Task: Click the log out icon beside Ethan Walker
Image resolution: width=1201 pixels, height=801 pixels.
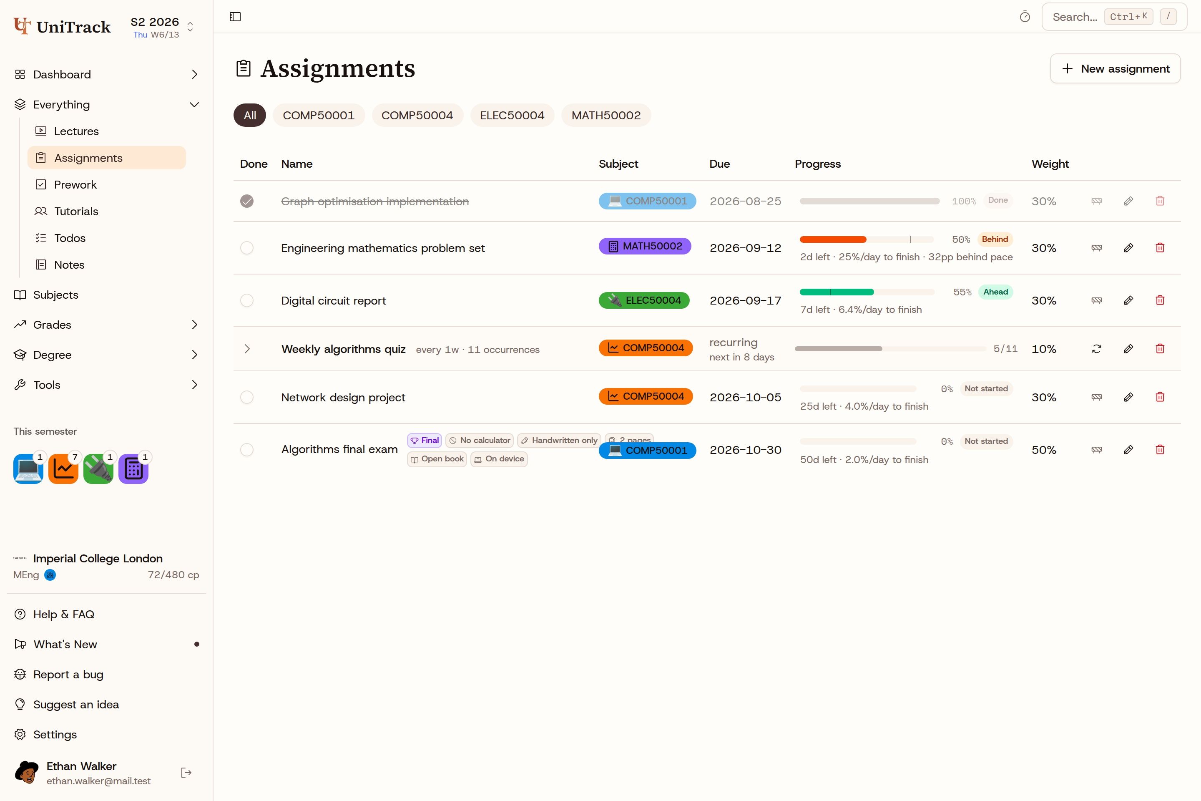Action: 186,772
